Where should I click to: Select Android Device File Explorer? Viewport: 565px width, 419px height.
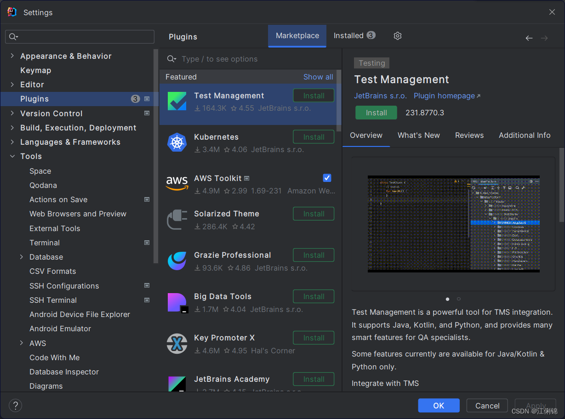click(80, 314)
